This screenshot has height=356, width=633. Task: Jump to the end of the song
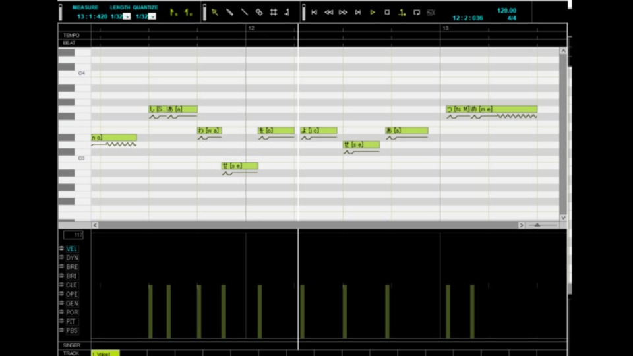357,13
